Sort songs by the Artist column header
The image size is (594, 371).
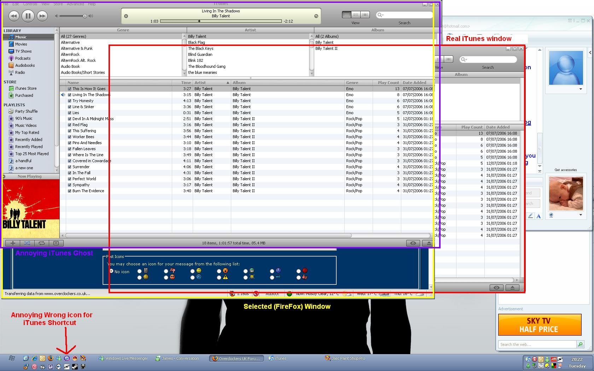[212, 83]
